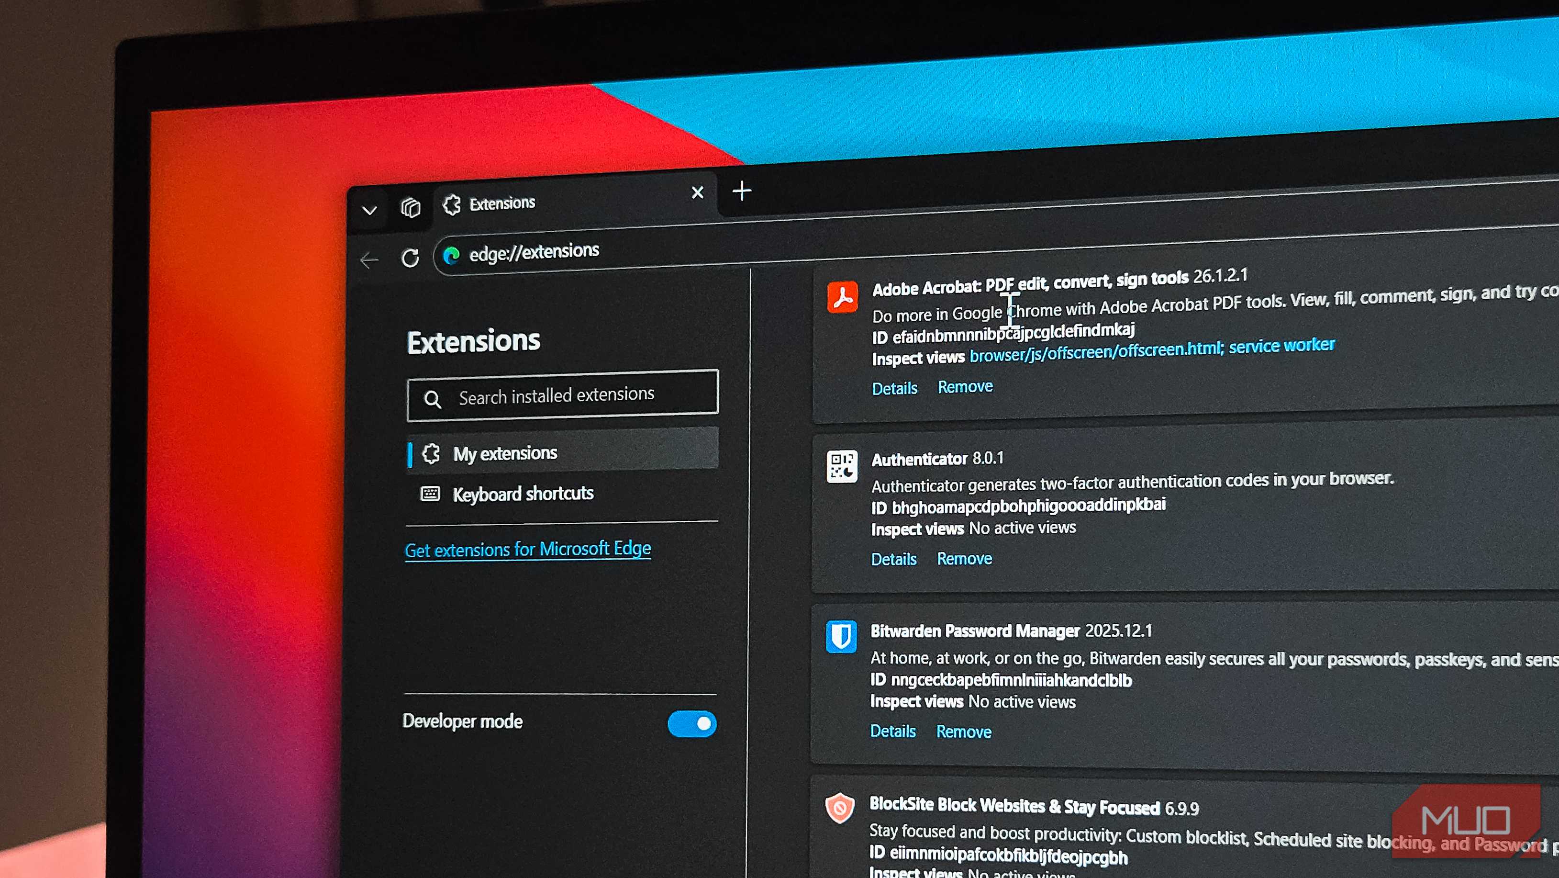
Task: Open the tab actions chevron menu
Action: (369, 210)
